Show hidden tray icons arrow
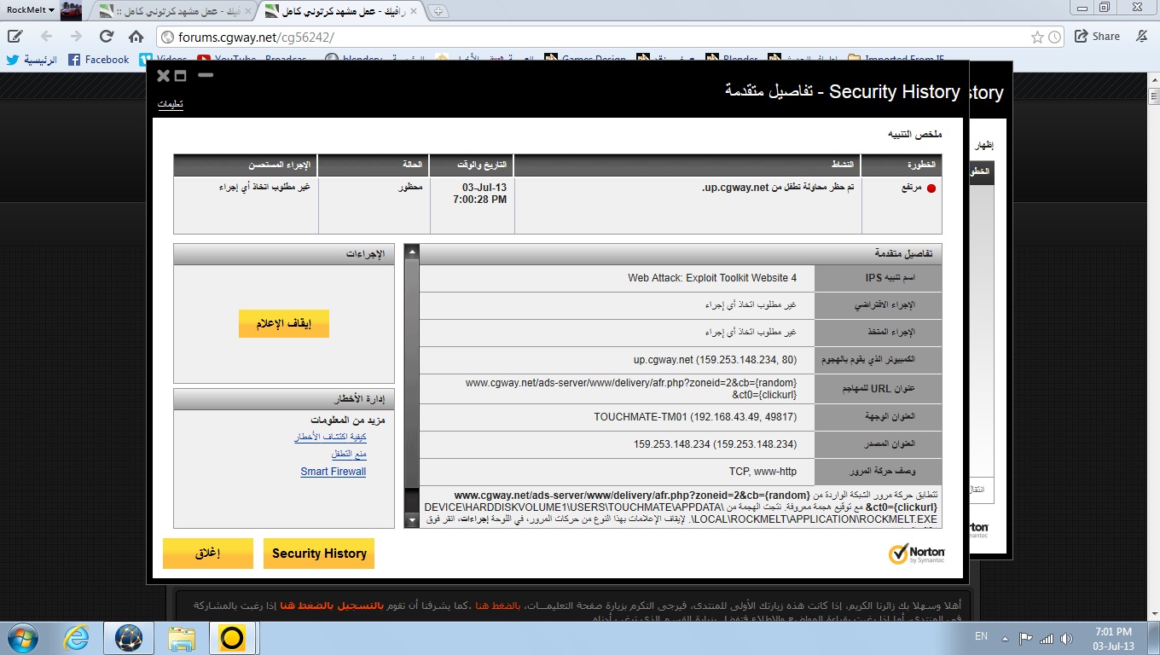This screenshot has height=655, width=1160. [x=1006, y=637]
